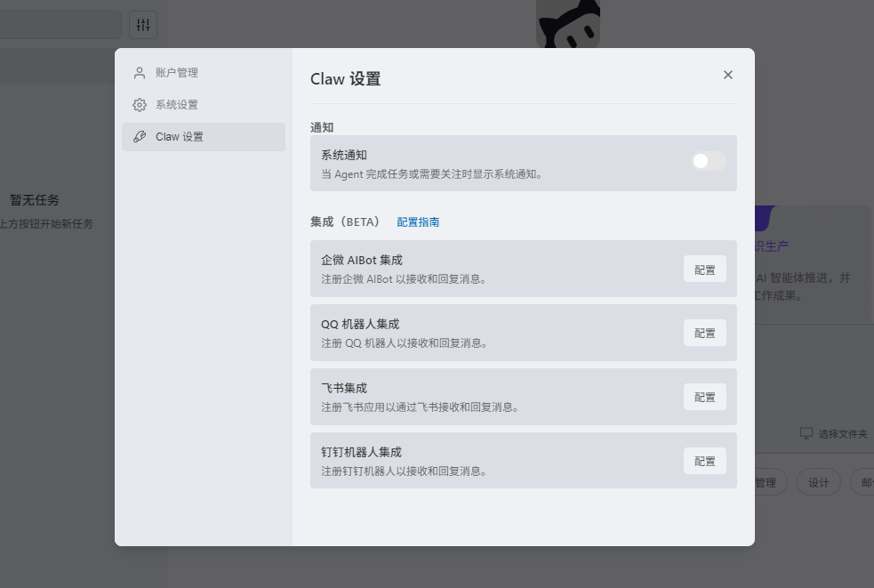Viewport: 874px width, 588px height.
Task: Click the gear icon beside 系统设置
Action: click(140, 105)
